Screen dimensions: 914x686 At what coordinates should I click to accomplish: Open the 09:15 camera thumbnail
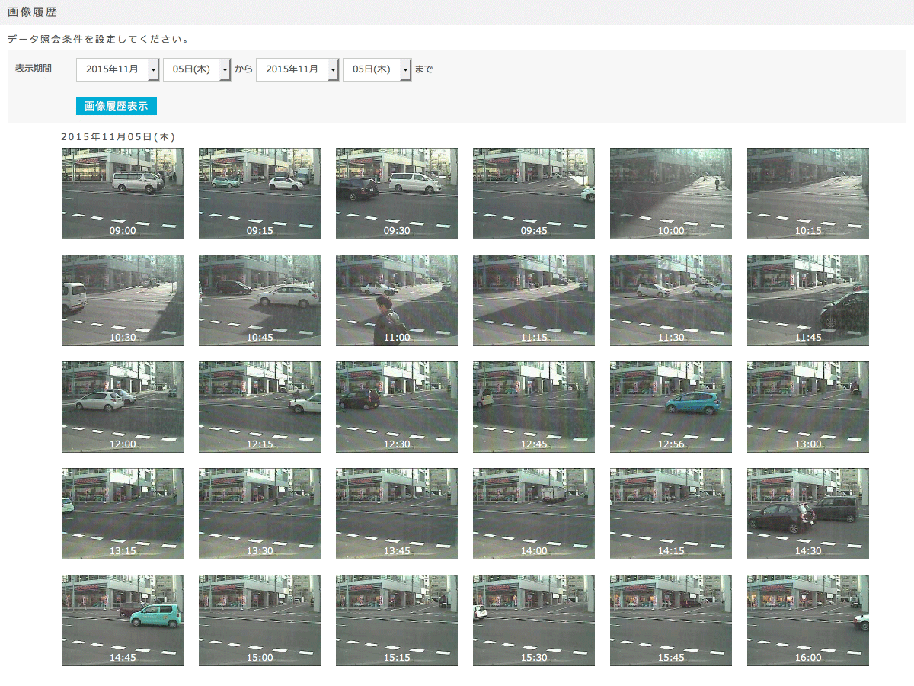(x=260, y=194)
